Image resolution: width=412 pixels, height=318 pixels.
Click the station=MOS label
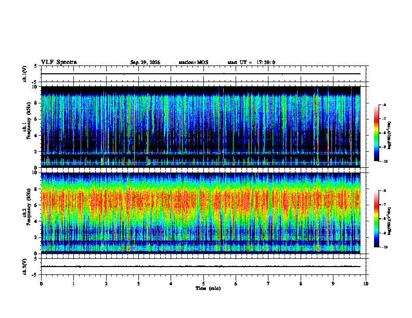[x=194, y=62]
